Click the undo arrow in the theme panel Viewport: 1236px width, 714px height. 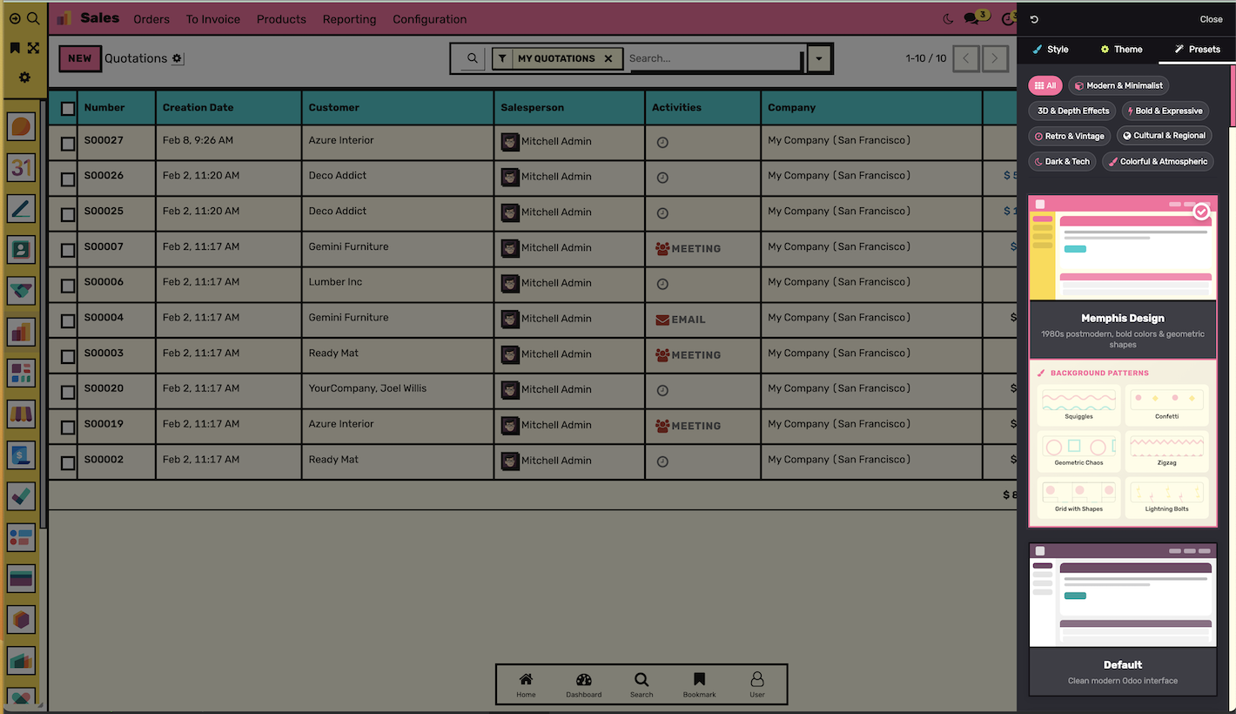(1035, 18)
